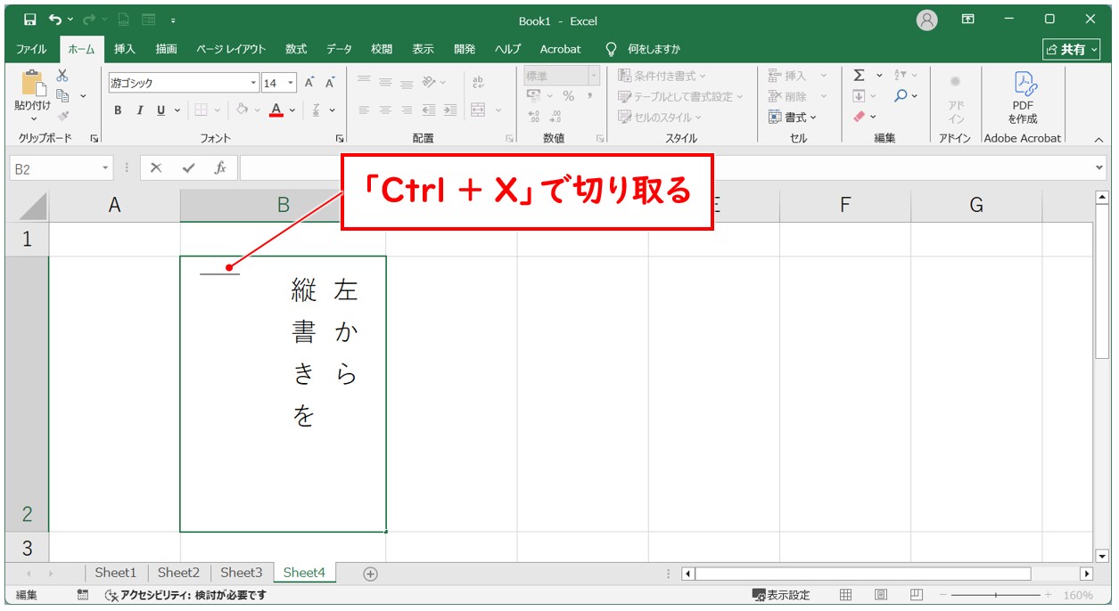Image resolution: width=1119 pixels, height=611 pixels.
Task: Expand the paste options arrow under 貼り付け
Action: 33,119
